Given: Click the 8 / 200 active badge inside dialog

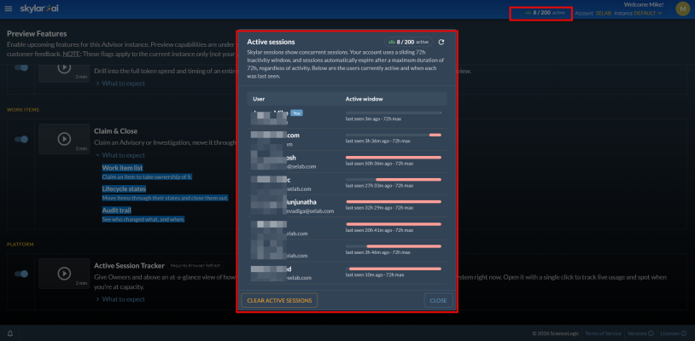Looking at the screenshot, I should tap(408, 42).
